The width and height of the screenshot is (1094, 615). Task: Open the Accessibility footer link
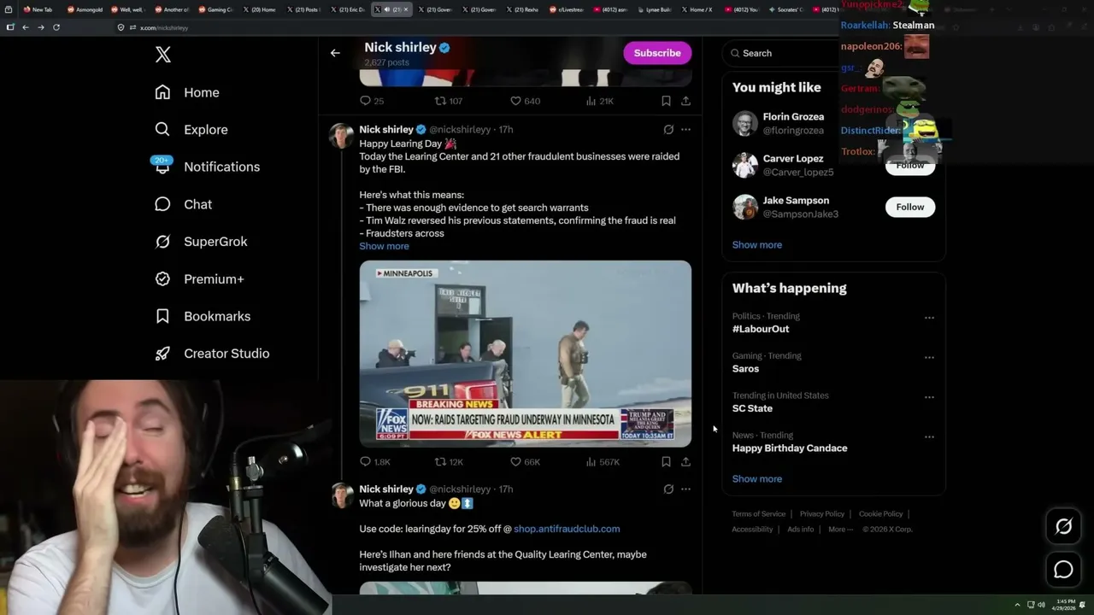point(752,530)
